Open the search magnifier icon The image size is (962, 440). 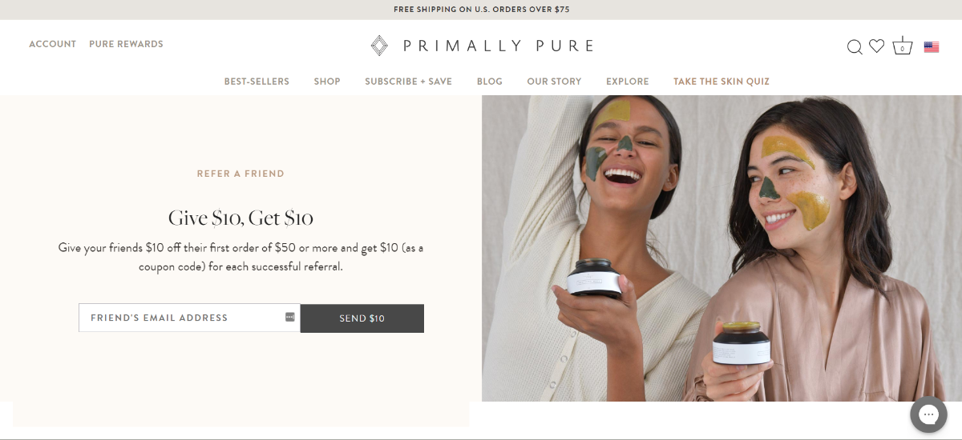(855, 47)
